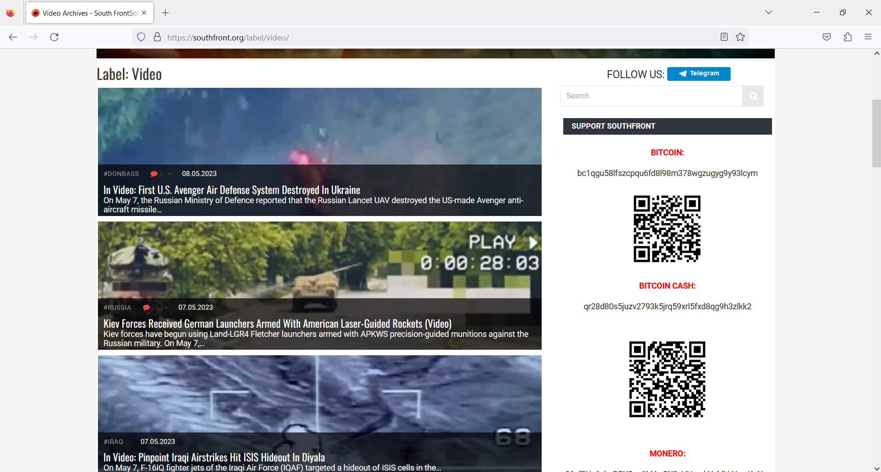This screenshot has height=472, width=881.
Task: Open reader view for the page
Action: [724, 37]
